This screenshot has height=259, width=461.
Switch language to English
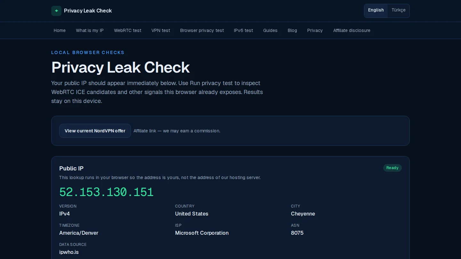pos(376,10)
